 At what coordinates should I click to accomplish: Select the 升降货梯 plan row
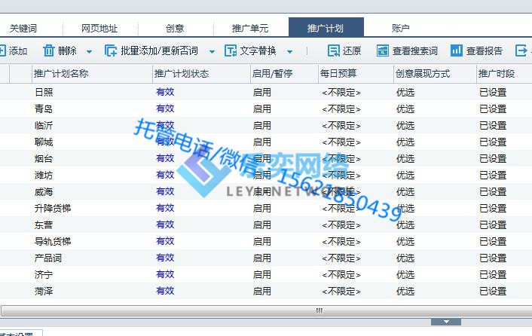(x=266, y=208)
